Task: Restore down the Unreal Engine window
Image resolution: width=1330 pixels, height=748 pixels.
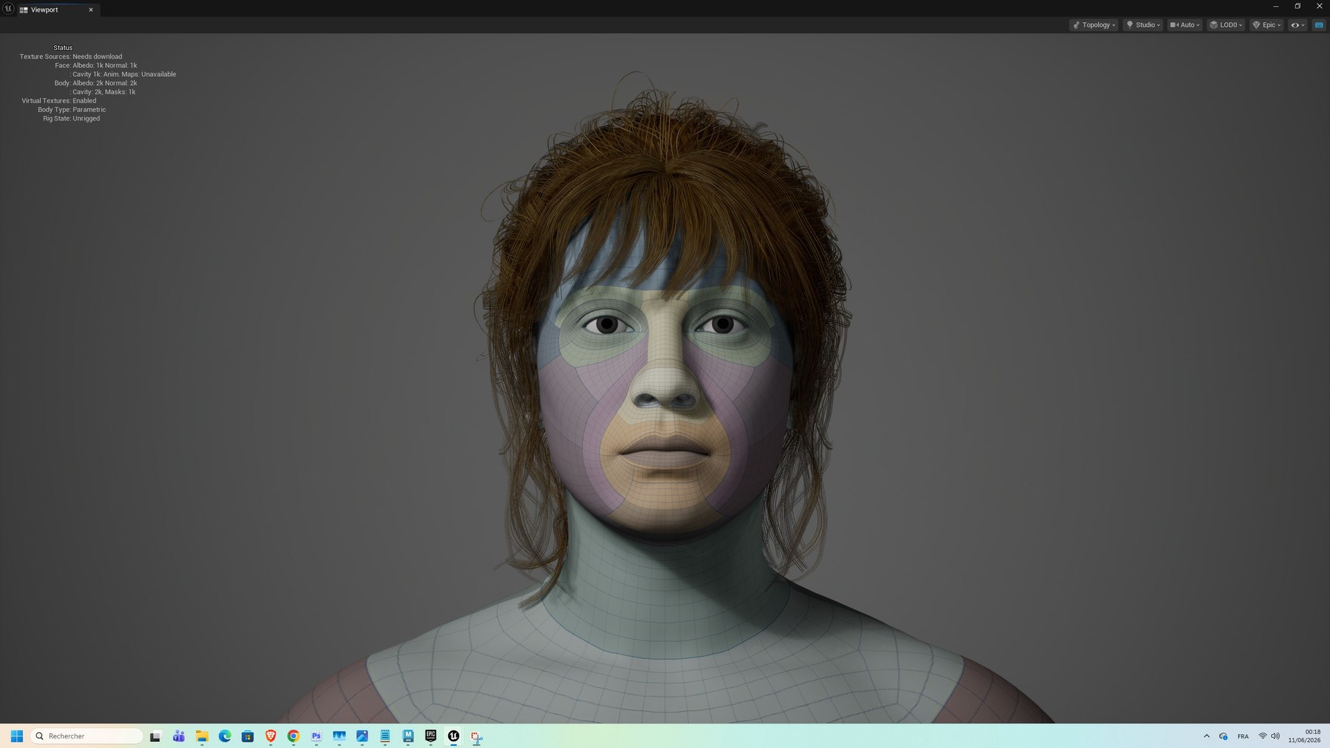Action: 1297,6
